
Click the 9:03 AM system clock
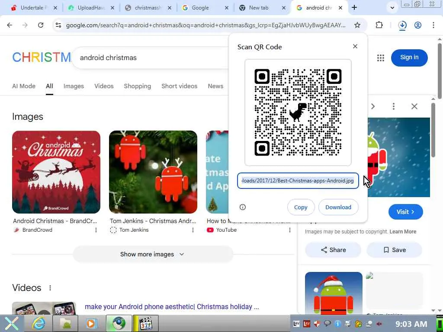411,324
